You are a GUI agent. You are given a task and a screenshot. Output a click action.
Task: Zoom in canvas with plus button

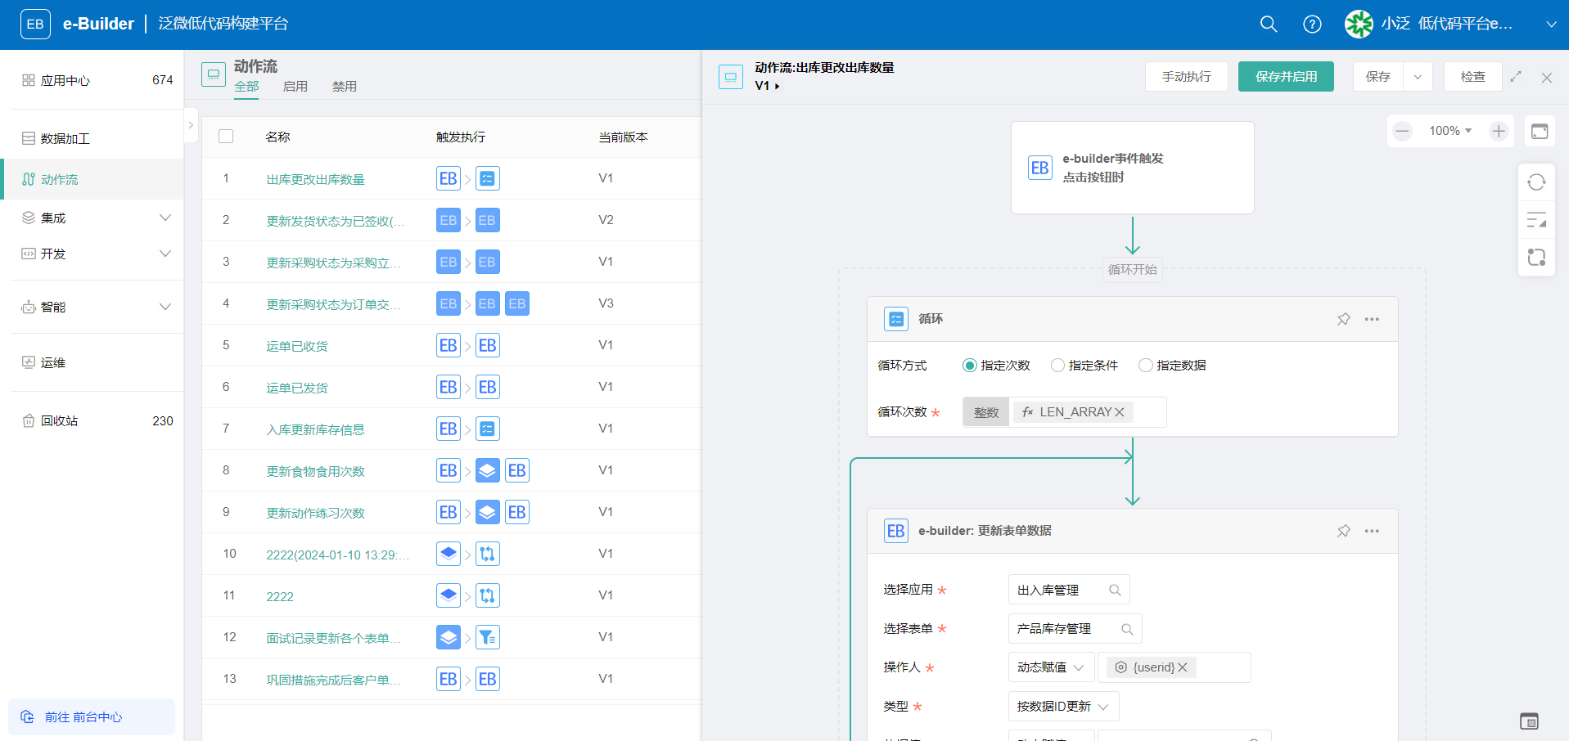(x=1499, y=131)
